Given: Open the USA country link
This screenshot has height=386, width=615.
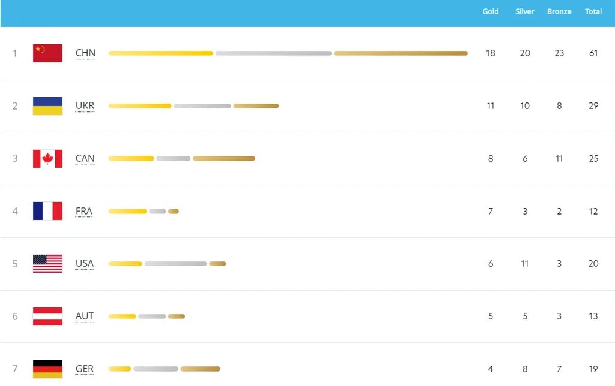Looking at the screenshot, I should [x=85, y=264].
